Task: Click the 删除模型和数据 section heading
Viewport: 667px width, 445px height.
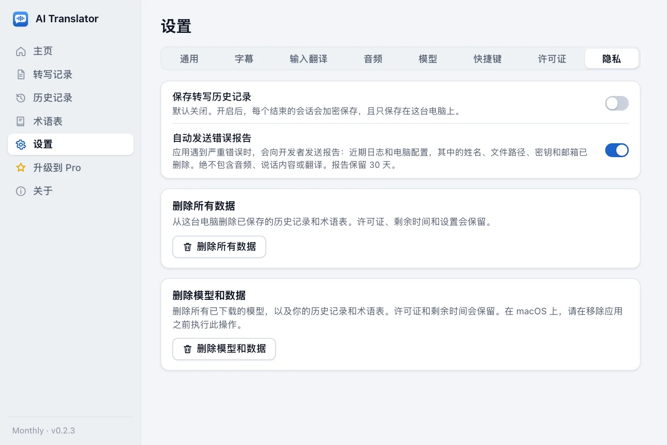Action: click(209, 295)
